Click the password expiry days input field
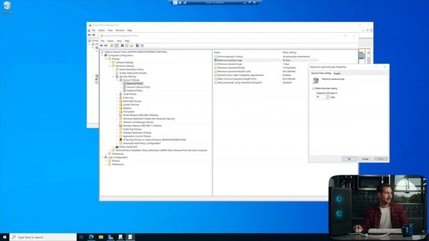429x241 pixels. coord(321,97)
